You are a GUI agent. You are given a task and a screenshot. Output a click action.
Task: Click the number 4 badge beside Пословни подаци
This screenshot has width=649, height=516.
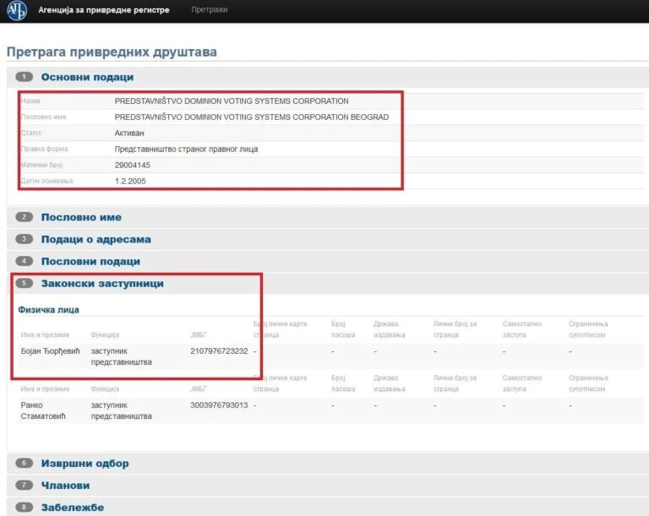coord(25,262)
